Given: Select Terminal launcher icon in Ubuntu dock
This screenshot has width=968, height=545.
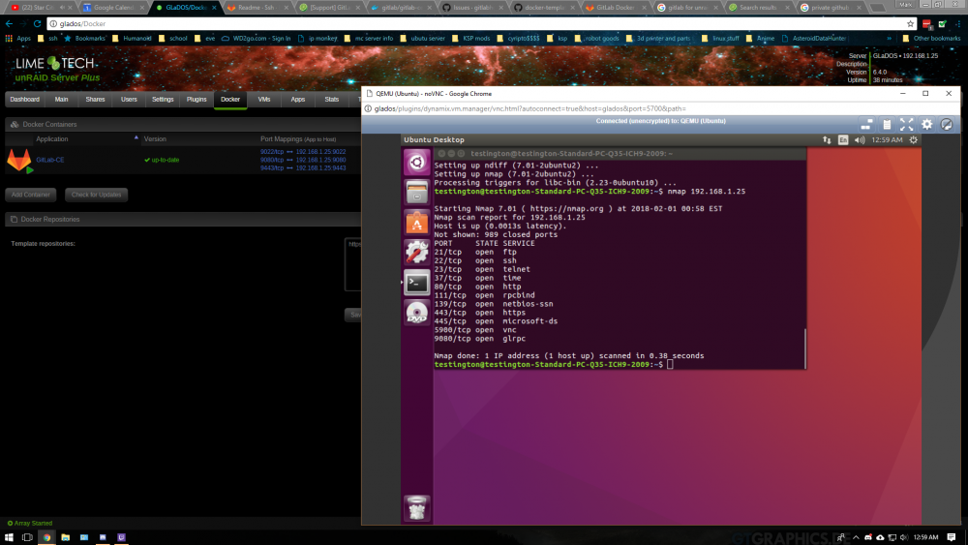Looking at the screenshot, I should (416, 283).
